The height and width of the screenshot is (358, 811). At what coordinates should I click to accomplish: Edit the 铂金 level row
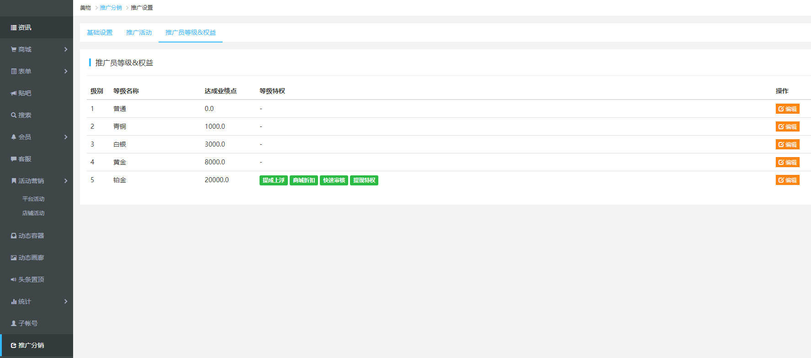click(787, 180)
